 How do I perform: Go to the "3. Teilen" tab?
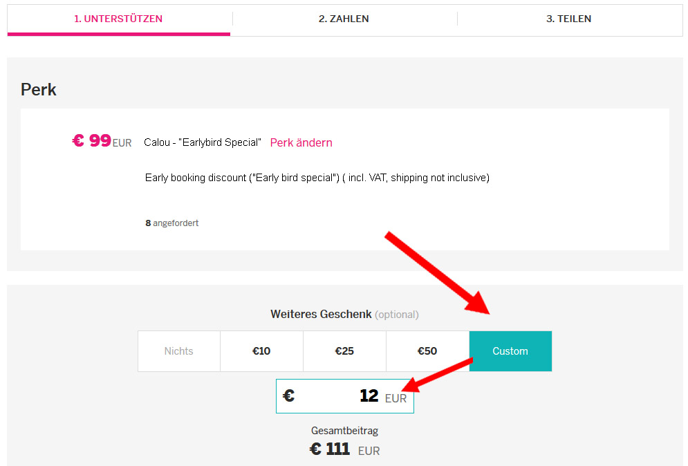point(568,19)
